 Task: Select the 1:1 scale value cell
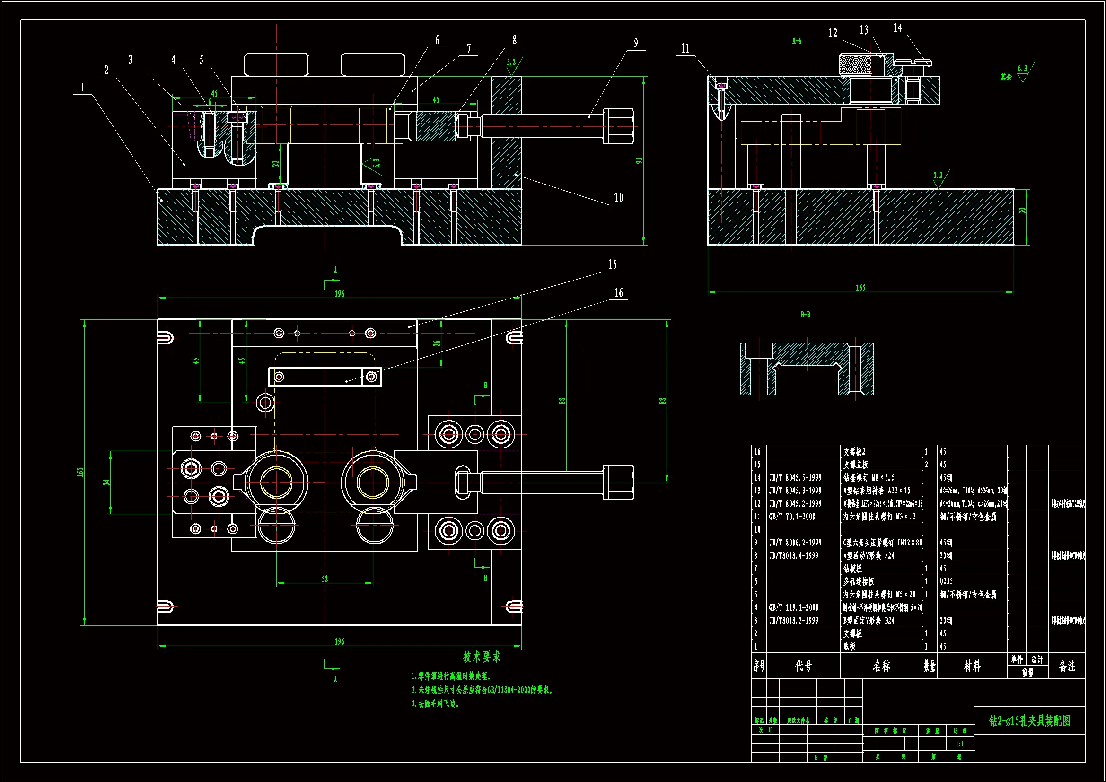pyautogui.click(x=959, y=744)
